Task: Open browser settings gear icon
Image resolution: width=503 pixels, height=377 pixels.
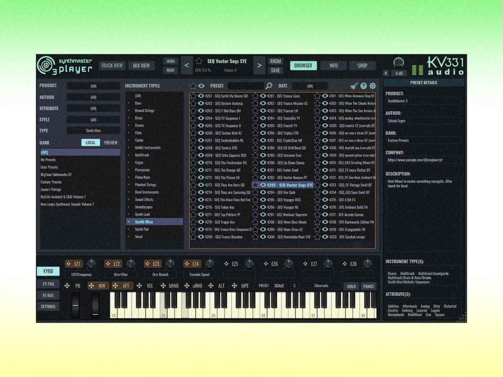Action: 373,86
